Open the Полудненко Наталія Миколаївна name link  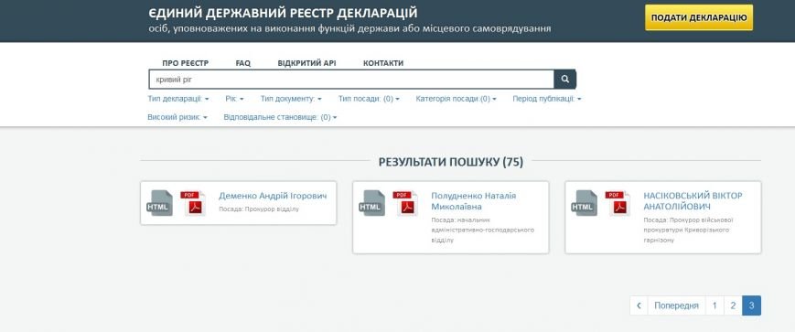[474, 201]
